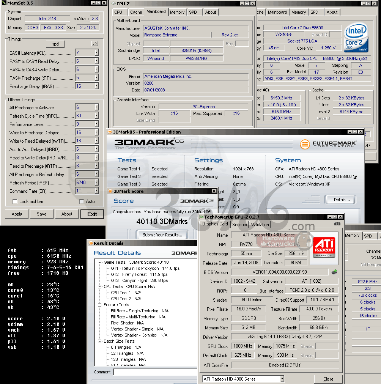This screenshot has height=384, width=381.
Task: Click the ATI Radeon Graphics logo
Action: (x=324, y=248)
